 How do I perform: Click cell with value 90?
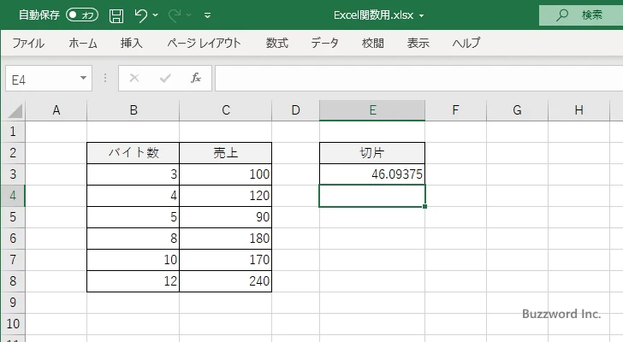226,217
